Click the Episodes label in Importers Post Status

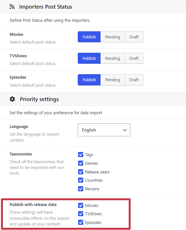click(18, 77)
